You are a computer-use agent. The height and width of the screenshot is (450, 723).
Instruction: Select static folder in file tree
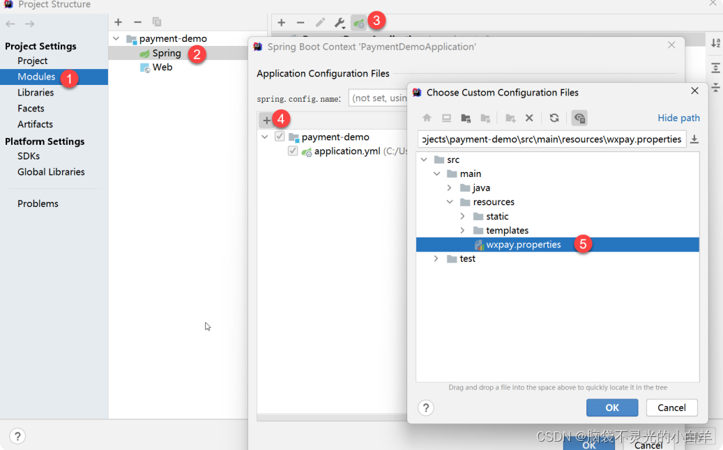click(496, 216)
